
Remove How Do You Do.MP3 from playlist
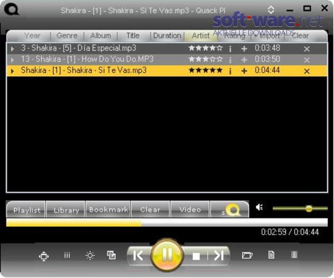click(307, 60)
